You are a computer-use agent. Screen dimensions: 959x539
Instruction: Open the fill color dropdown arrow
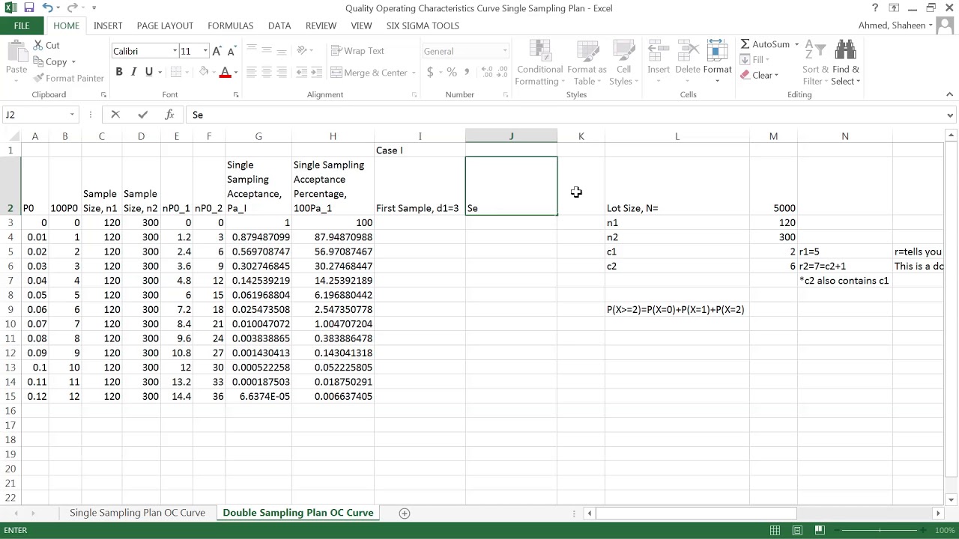coord(214,73)
